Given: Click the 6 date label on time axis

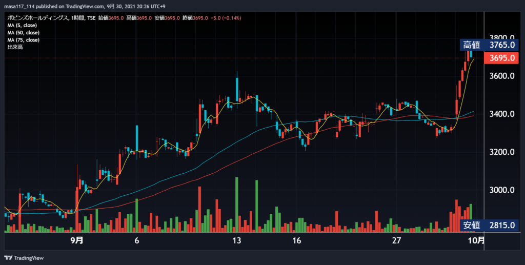Looking at the screenshot, I should pos(136,240).
